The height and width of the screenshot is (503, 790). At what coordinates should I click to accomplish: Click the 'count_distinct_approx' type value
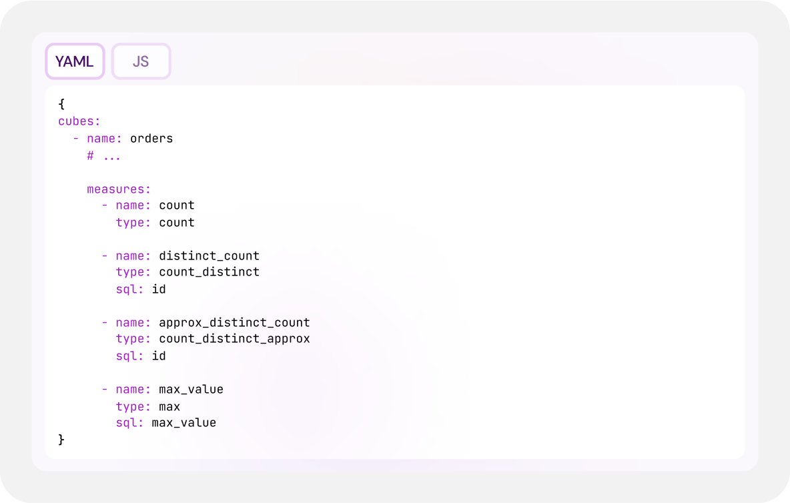tap(234, 339)
